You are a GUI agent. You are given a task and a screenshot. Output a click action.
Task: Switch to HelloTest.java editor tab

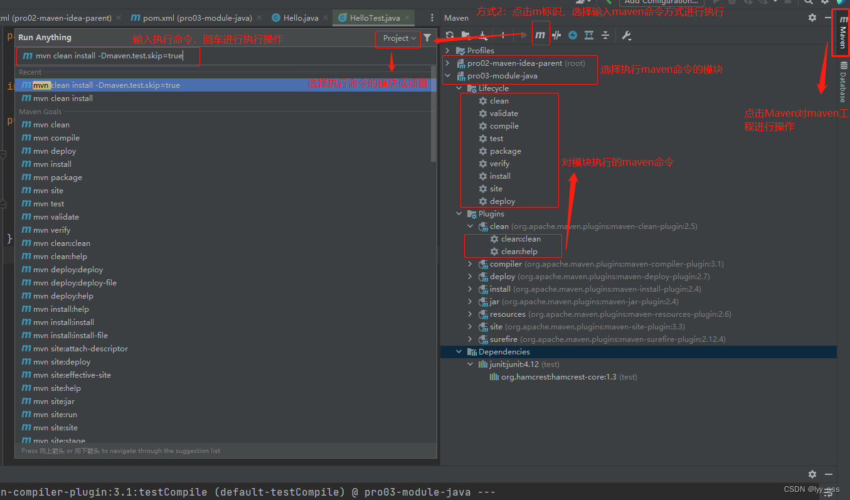tap(375, 18)
